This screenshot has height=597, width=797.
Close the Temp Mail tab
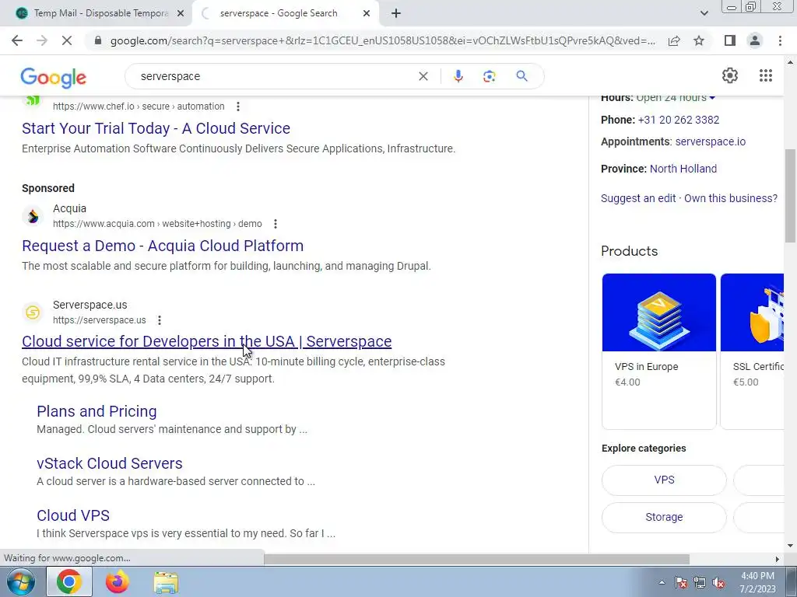[181, 13]
